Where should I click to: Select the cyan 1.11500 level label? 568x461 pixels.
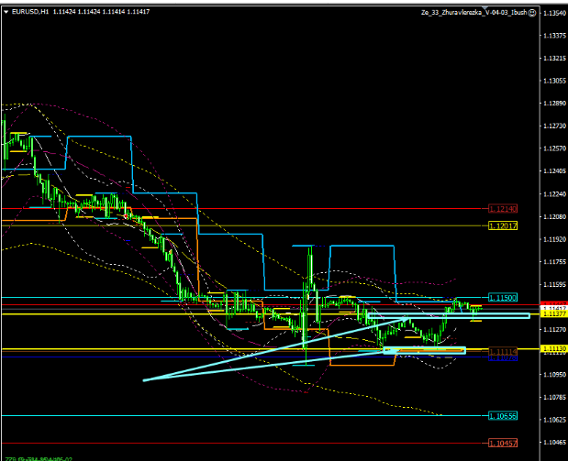point(503,298)
